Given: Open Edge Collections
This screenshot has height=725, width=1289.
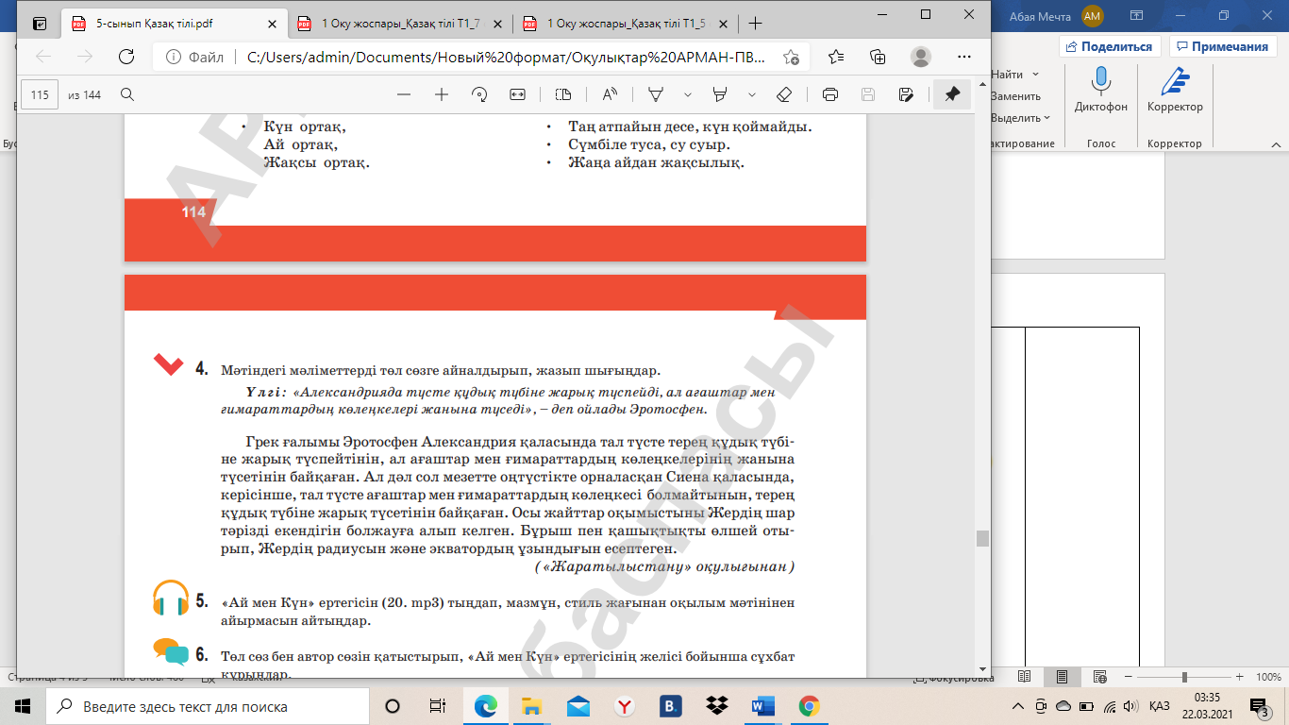Looking at the screenshot, I should [x=878, y=57].
